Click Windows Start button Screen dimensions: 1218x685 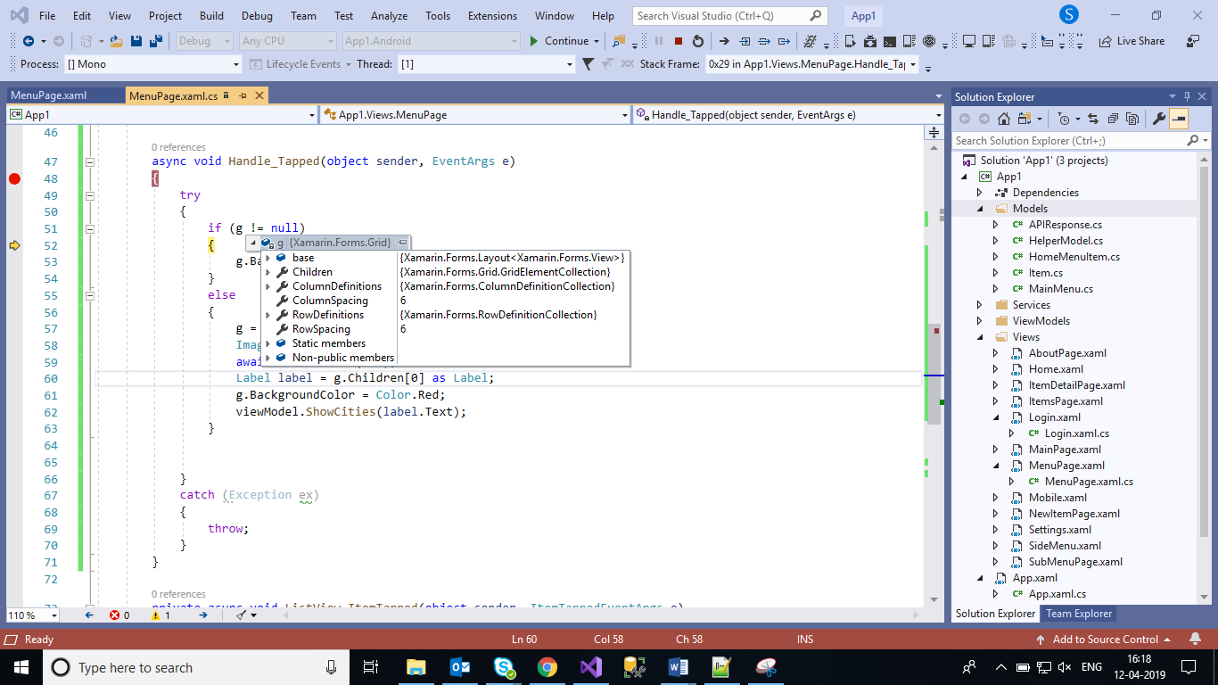(21, 667)
